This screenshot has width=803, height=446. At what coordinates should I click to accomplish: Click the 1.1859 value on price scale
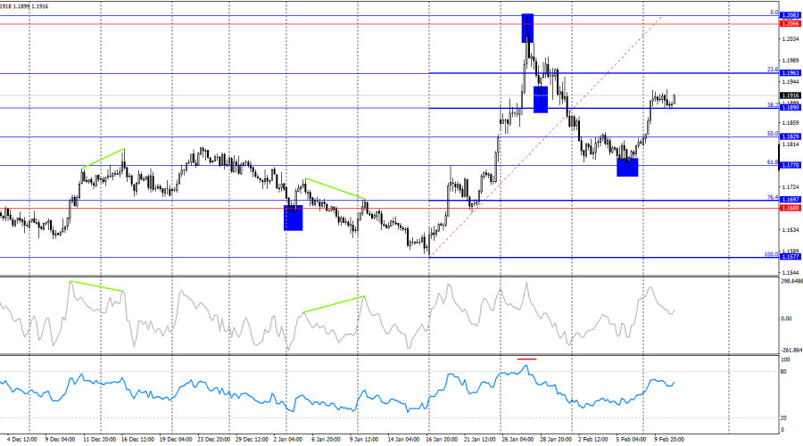pos(791,123)
